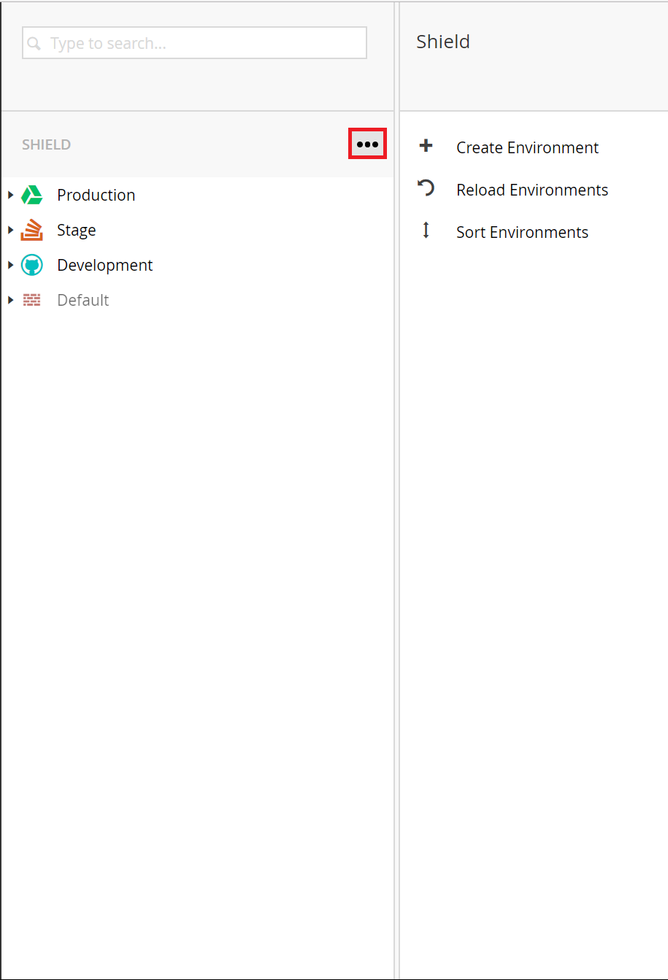The height and width of the screenshot is (980, 668).
Task: Choose Sort Environments from the menu
Action: point(522,232)
